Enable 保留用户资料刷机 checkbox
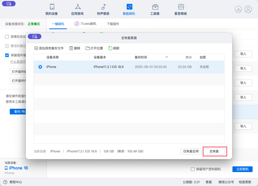 193,169
